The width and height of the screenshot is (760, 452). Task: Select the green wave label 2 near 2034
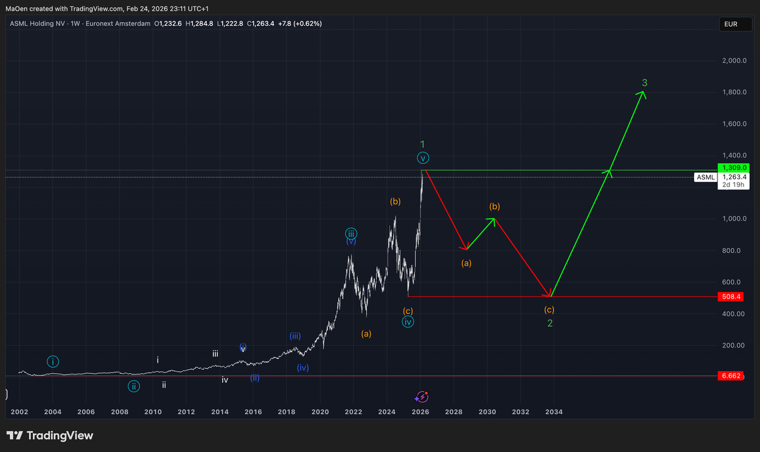click(x=549, y=323)
